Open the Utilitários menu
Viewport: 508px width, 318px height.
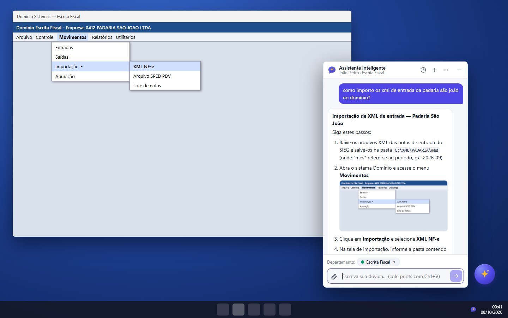pyautogui.click(x=126, y=37)
